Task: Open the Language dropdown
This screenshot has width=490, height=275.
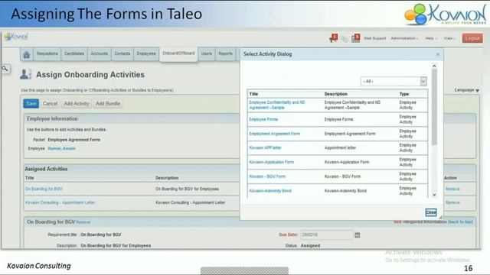Action: 467,90
